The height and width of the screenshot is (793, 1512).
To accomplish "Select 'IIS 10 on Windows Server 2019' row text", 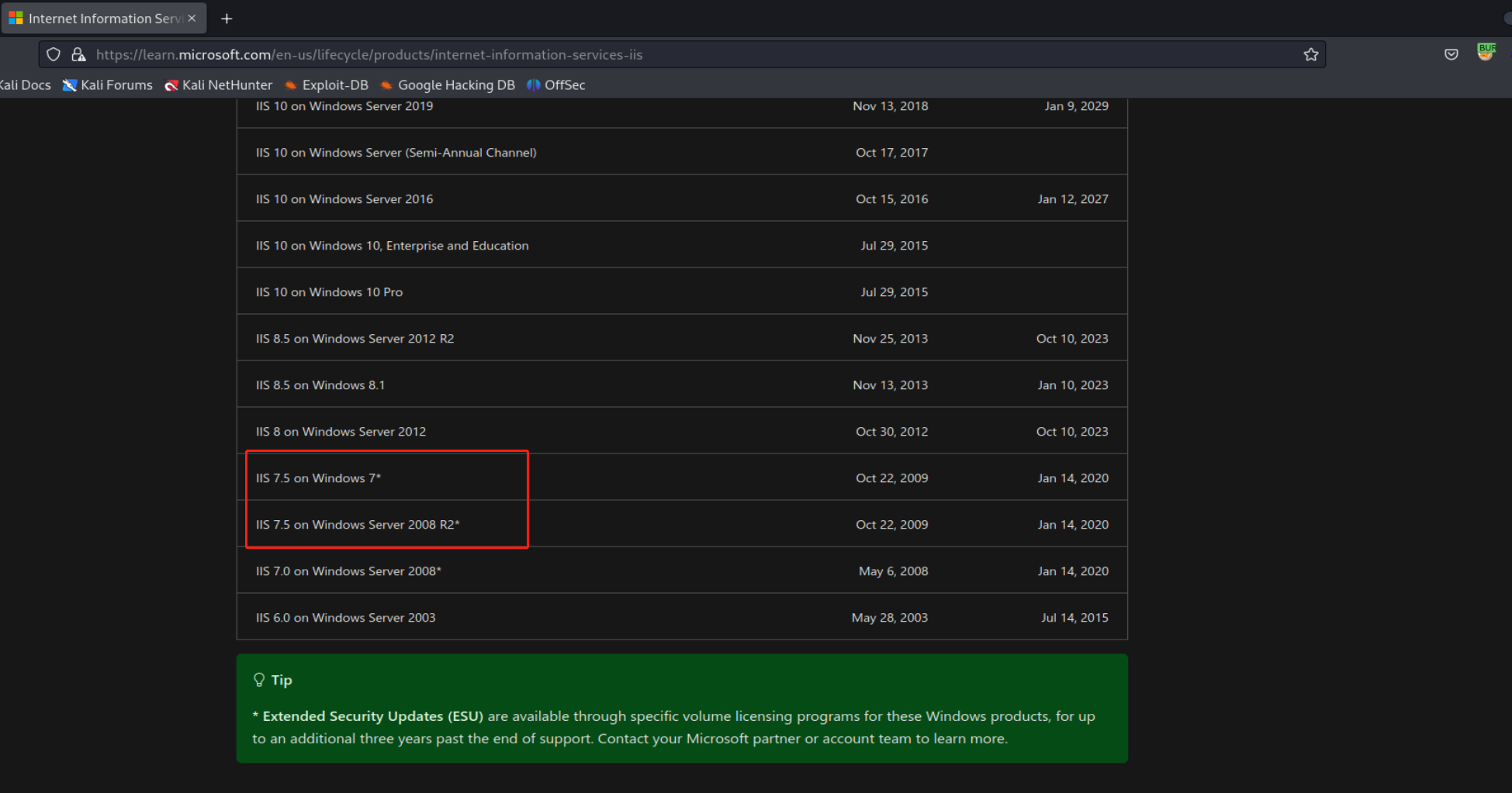I will (344, 106).
